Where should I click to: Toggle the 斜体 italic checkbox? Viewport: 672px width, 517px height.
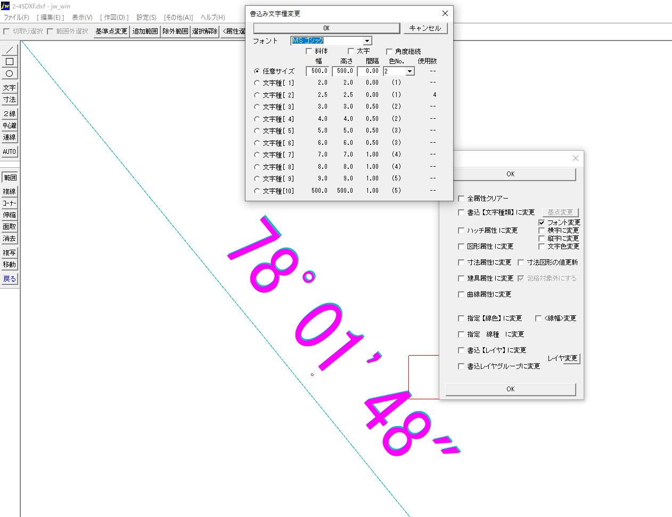pos(309,51)
